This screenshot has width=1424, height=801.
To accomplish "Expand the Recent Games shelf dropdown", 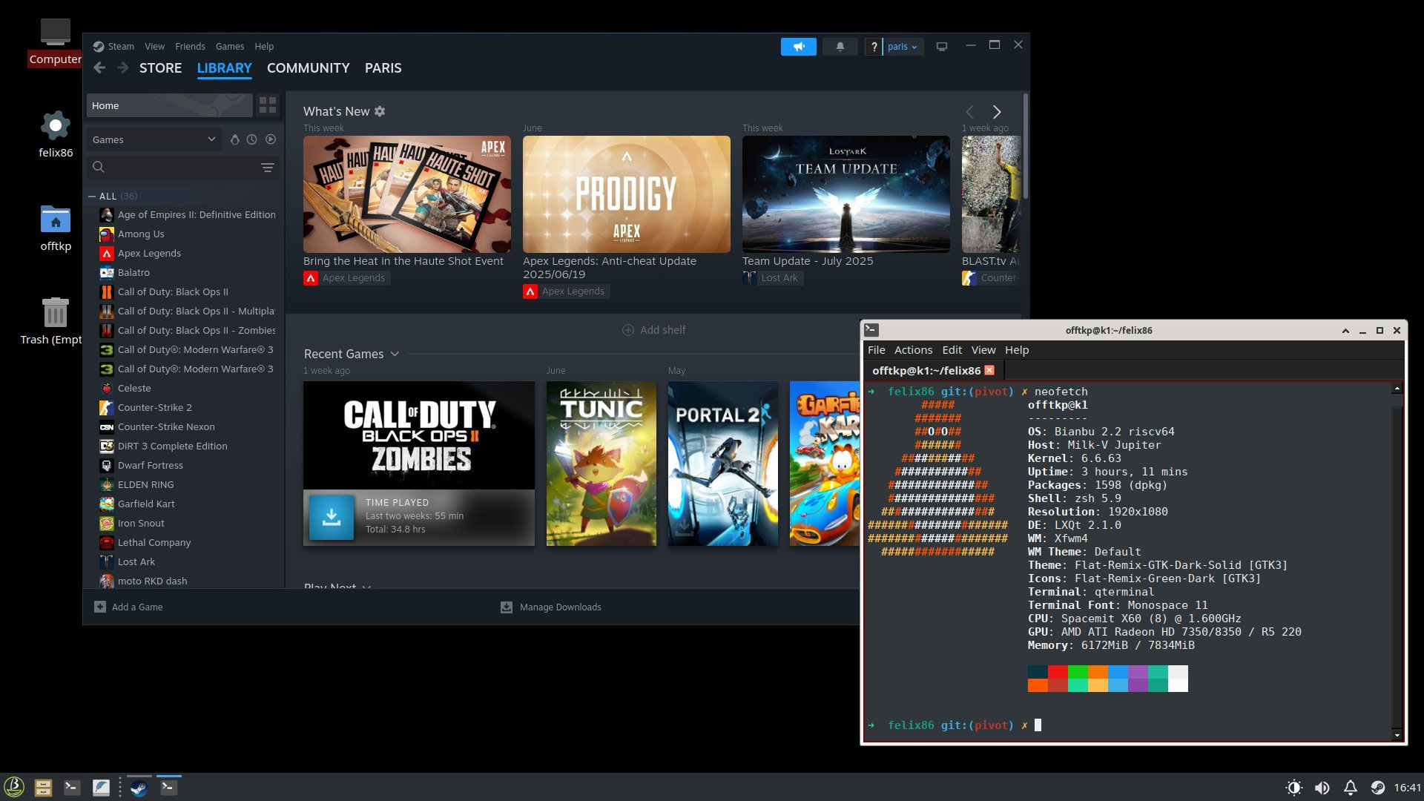I will click(x=395, y=354).
